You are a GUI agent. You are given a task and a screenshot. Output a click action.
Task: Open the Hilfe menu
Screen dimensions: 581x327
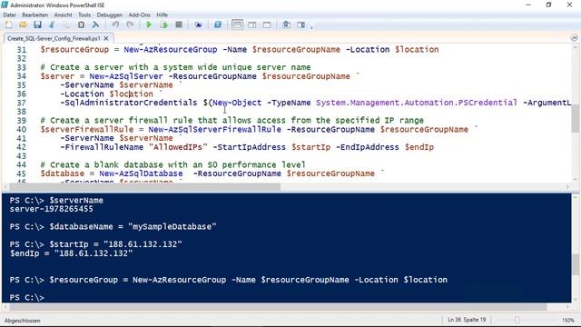162,15
